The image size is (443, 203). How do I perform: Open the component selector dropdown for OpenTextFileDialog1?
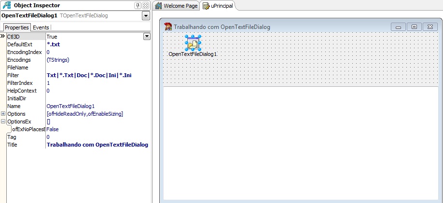(146, 16)
